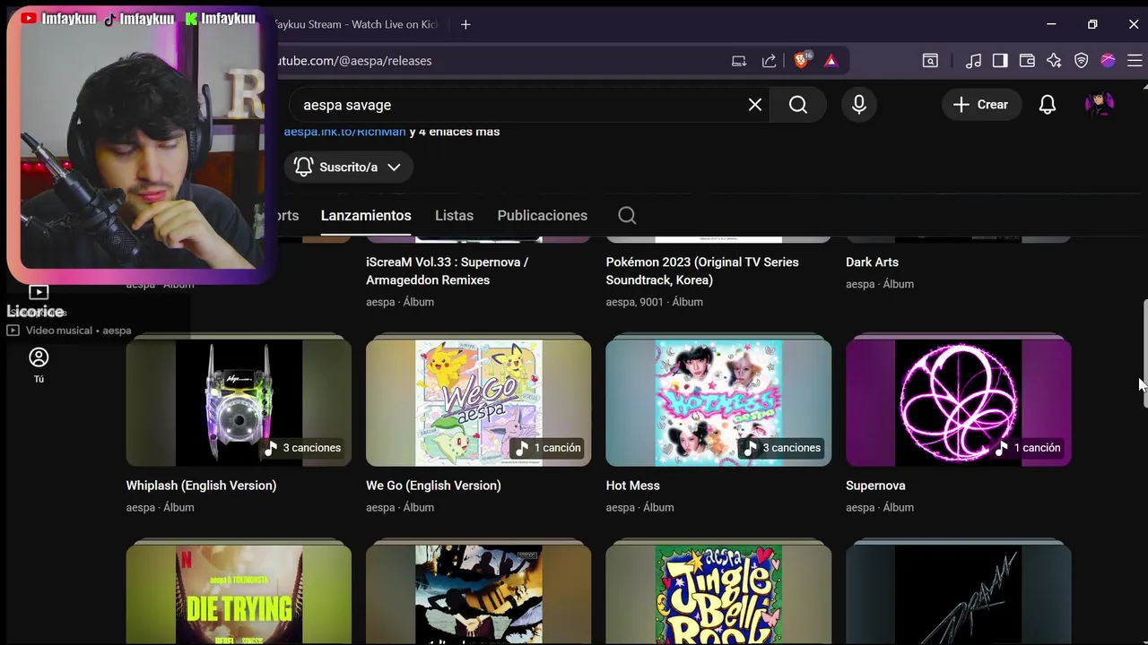This screenshot has height=645, width=1148.
Task: Click the 'Whiplash (English Version)' title
Action: [x=201, y=486]
